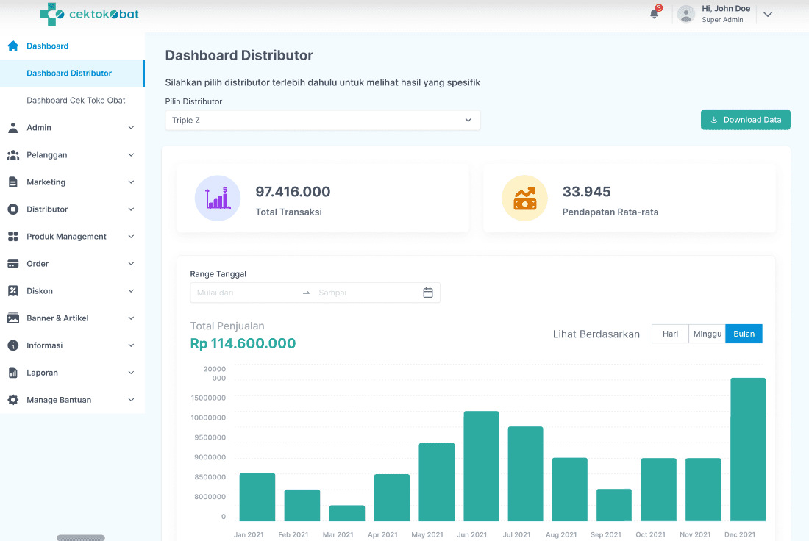Click the Download Data button
Screen dimensions: 809x541
745,120
